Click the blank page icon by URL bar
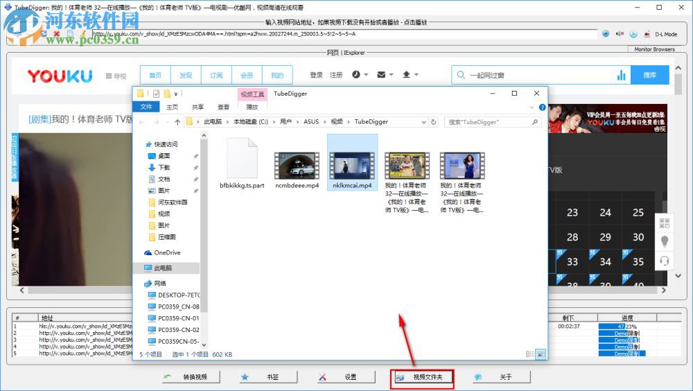 click(x=70, y=34)
